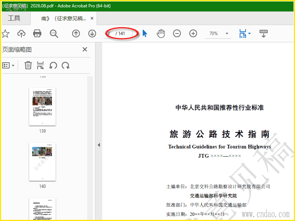Click the bookmark star icon
The image size is (295, 221).
click(5, 34)
